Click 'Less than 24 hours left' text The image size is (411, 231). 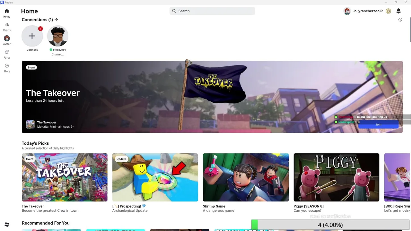click(45, 101)
